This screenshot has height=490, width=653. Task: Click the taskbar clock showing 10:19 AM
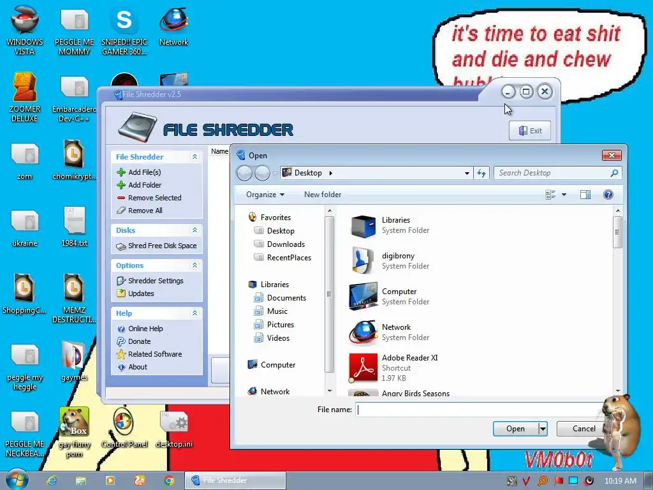[x=620, y=481]
